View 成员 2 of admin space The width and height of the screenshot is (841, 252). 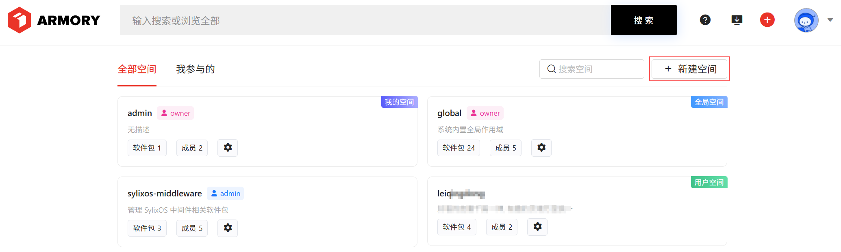click(192, 148)
